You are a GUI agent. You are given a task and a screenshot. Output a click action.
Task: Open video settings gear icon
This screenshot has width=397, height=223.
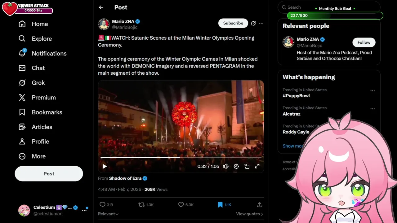point(236,166)
